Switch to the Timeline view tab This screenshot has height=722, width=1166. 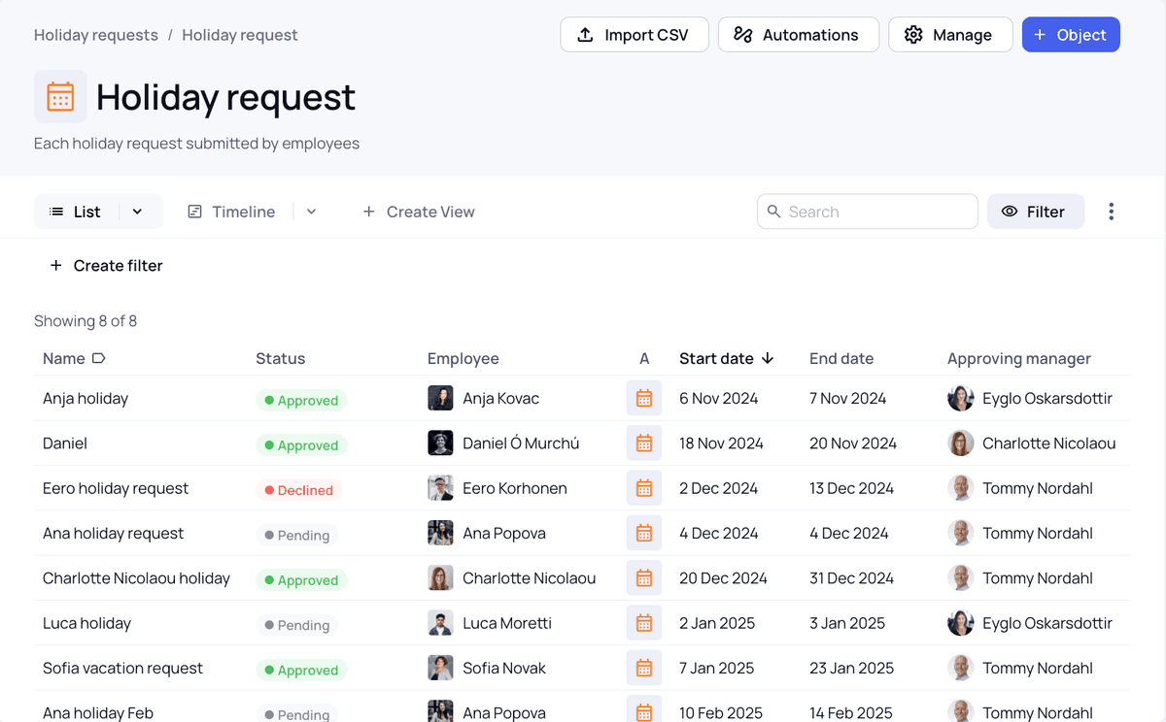point(231,212)
